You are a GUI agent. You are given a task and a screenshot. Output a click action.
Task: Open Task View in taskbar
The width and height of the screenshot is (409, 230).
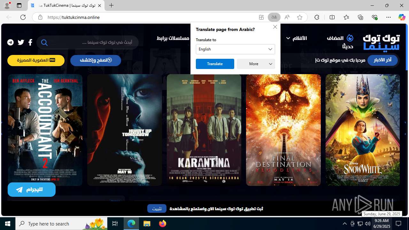point(115,224)
